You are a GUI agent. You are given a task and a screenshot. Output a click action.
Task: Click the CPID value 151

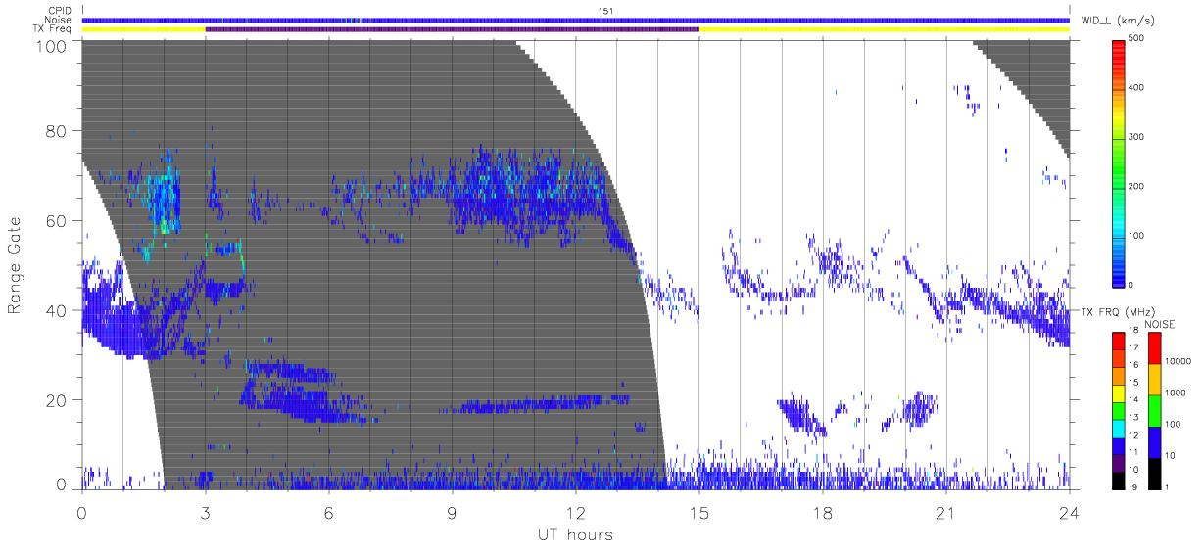pos(605,11)
